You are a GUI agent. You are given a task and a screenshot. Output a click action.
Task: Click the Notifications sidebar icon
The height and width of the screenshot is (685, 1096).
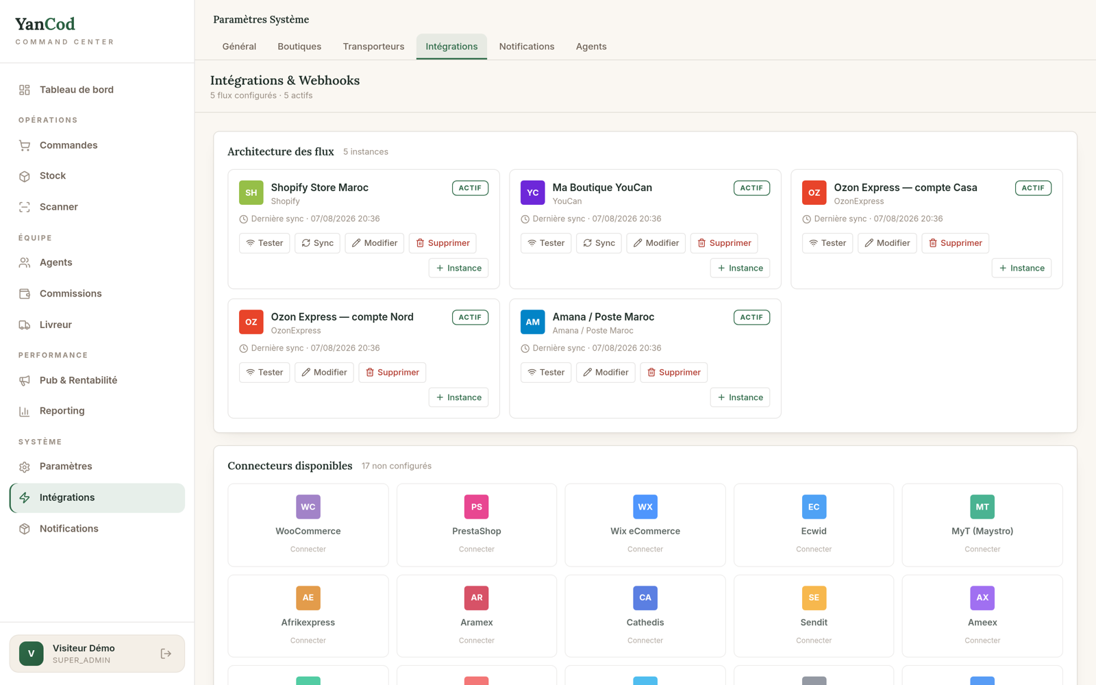[x=25, y=529]
